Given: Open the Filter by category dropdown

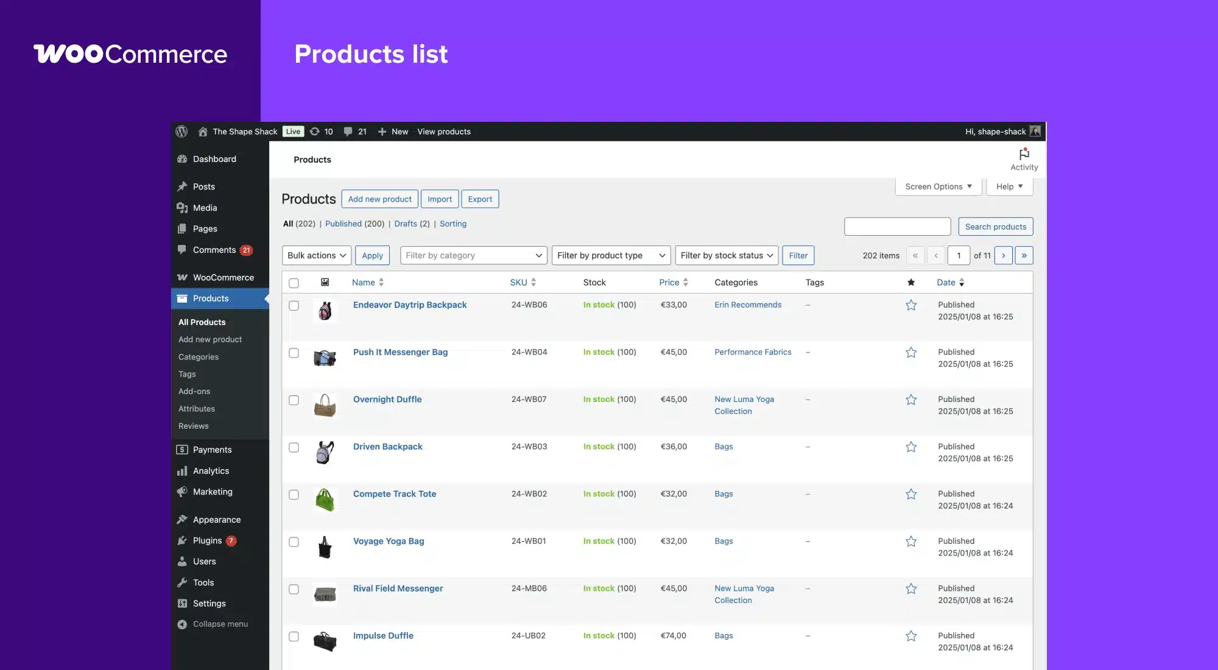Looking at the screenshot, I should coord(473,255).
